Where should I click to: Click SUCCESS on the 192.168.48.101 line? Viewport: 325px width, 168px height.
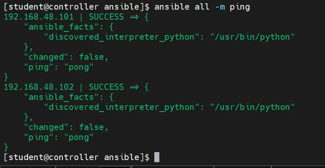pyautogui.click(x=106, y=17)
